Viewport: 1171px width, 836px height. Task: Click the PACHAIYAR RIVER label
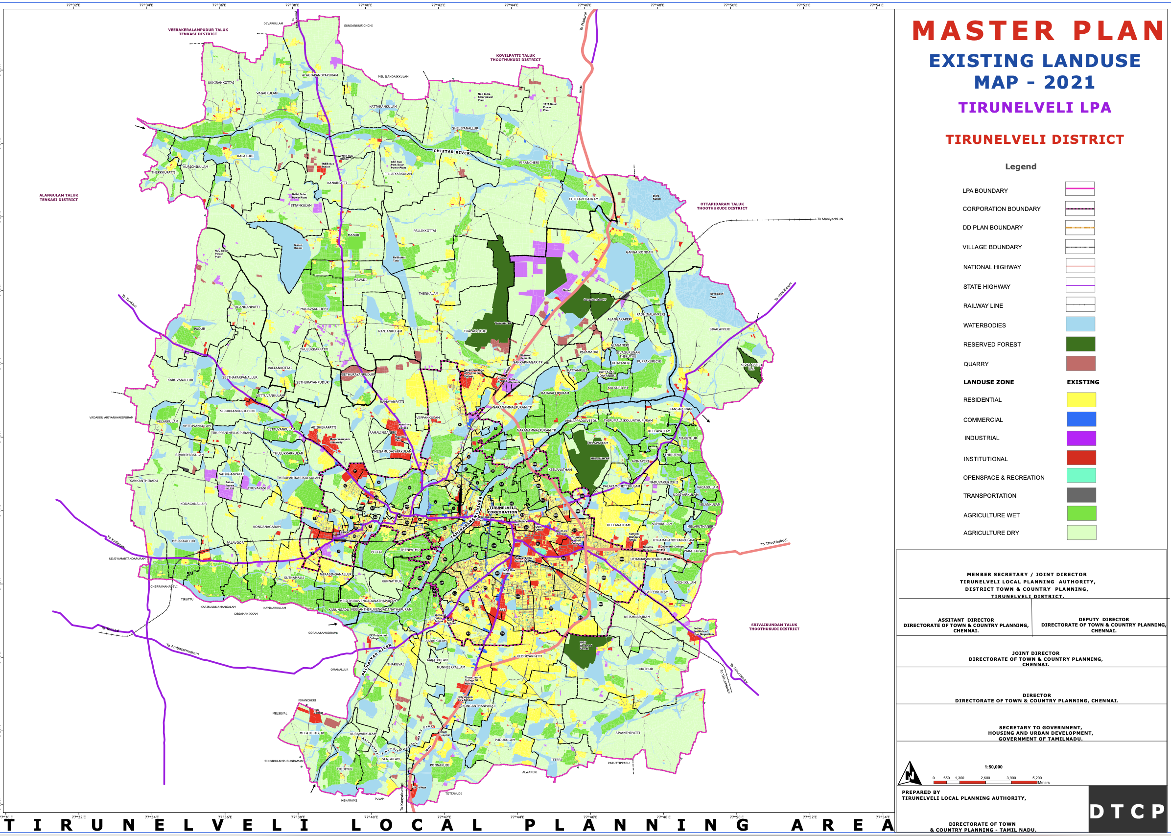pos(376,659)
